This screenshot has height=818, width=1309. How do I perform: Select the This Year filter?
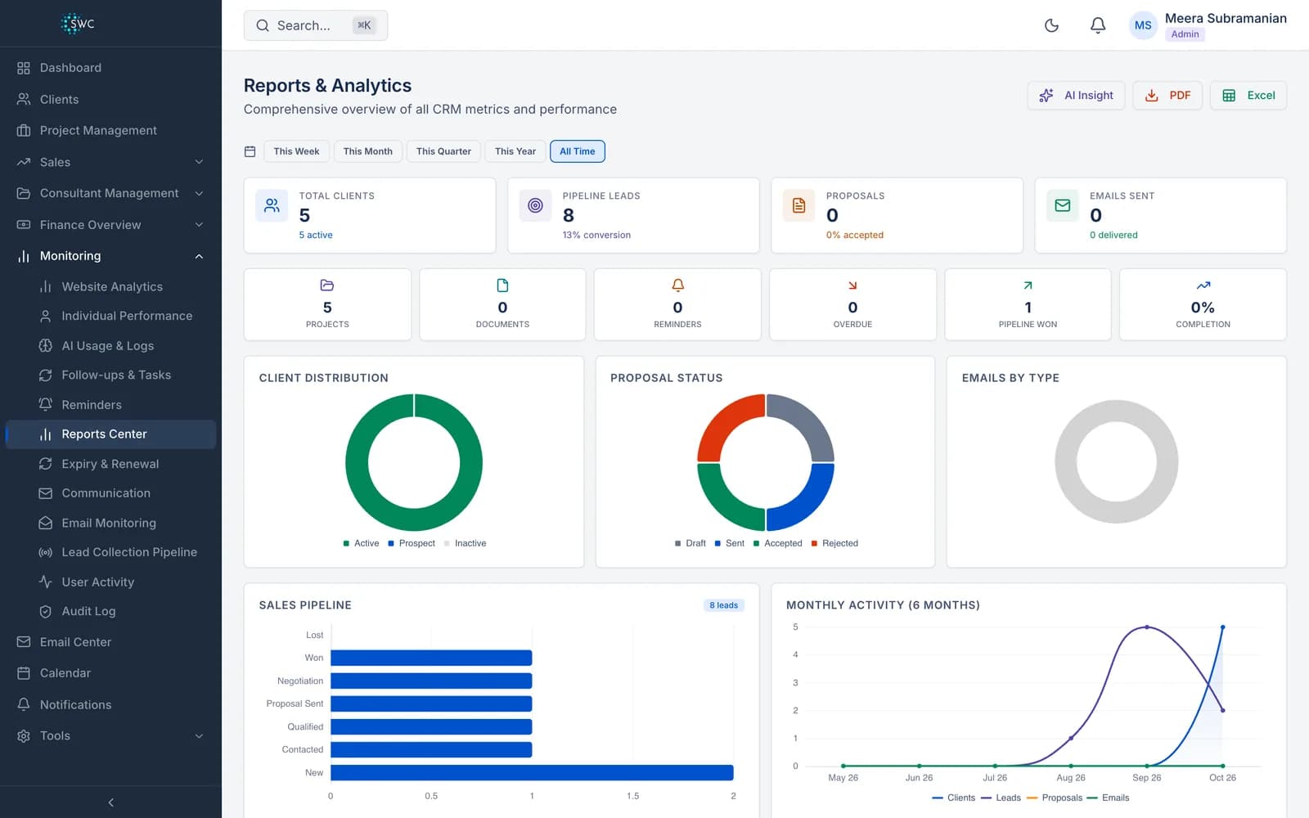pyautogui.click(x=515, y=151)
